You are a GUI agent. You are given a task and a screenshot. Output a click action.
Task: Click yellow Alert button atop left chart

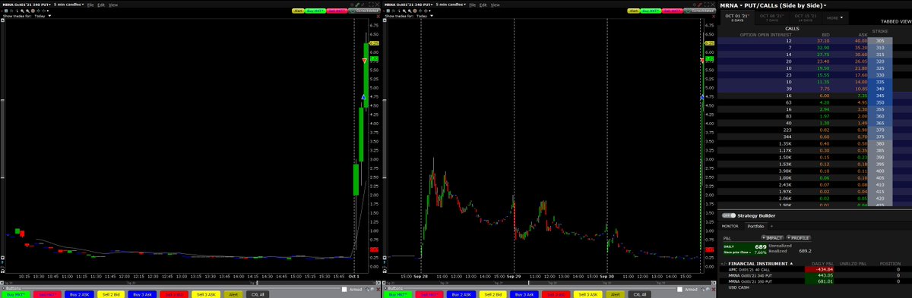pyautogui.click(x=298, y=11)
